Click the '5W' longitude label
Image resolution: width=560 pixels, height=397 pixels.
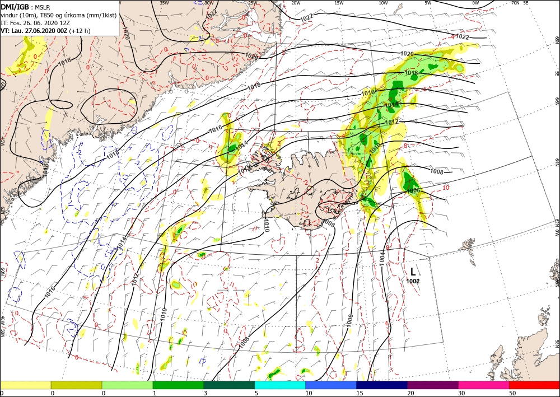pyautogui.click(x=428, y=3)
